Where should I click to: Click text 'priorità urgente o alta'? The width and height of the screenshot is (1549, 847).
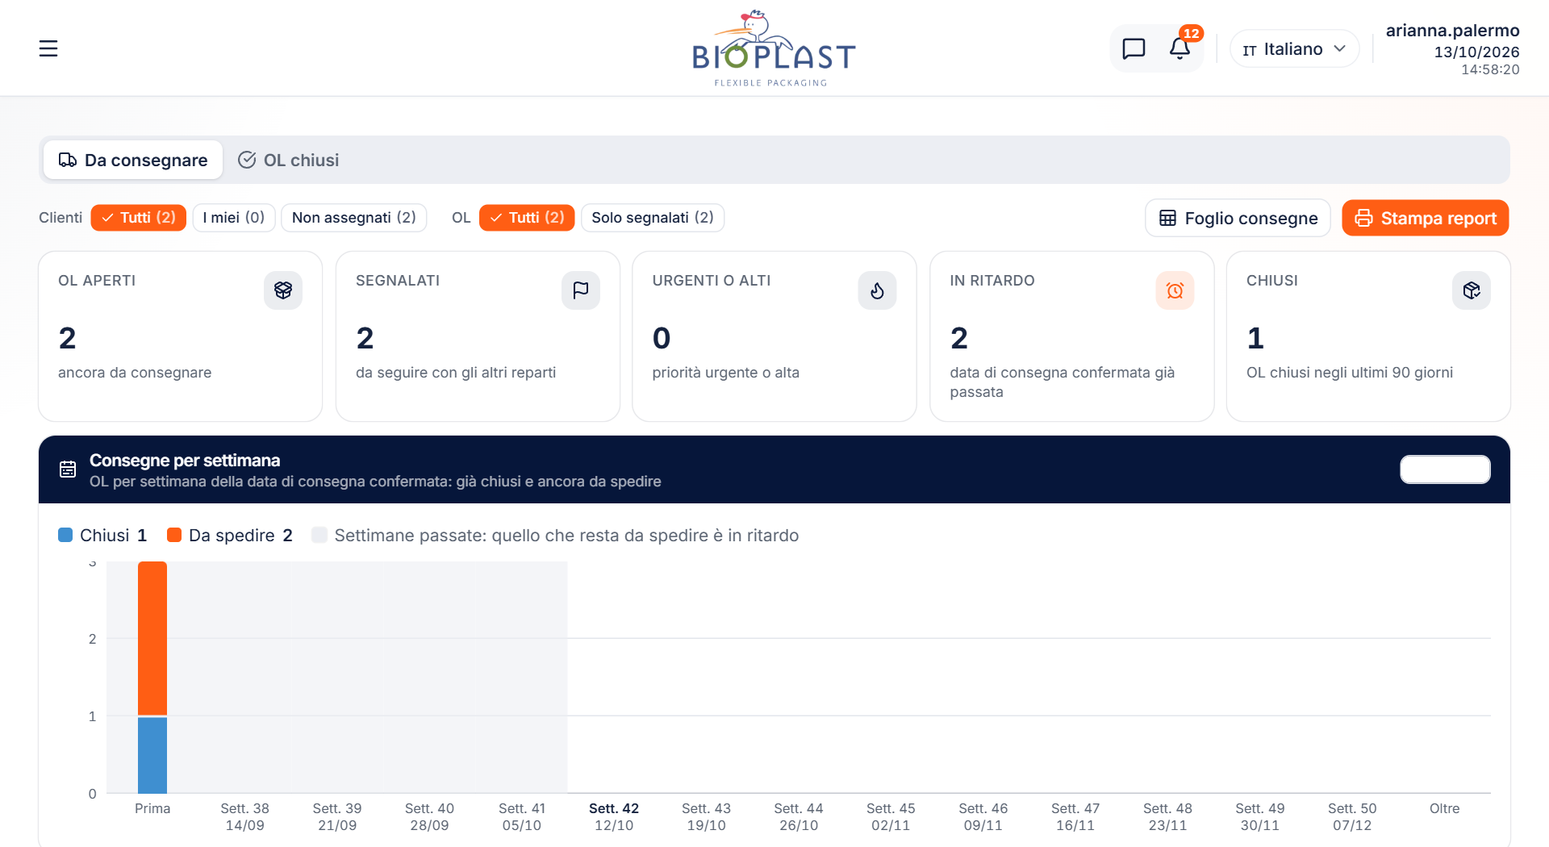(x=725, y=373)
